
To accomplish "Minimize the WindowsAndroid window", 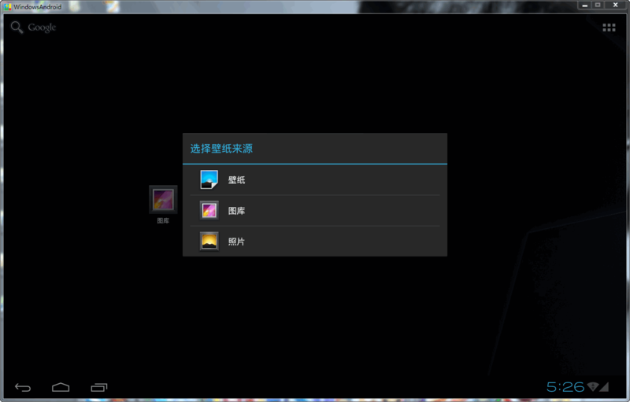I will pyautogui.click(x=584, y=6).
